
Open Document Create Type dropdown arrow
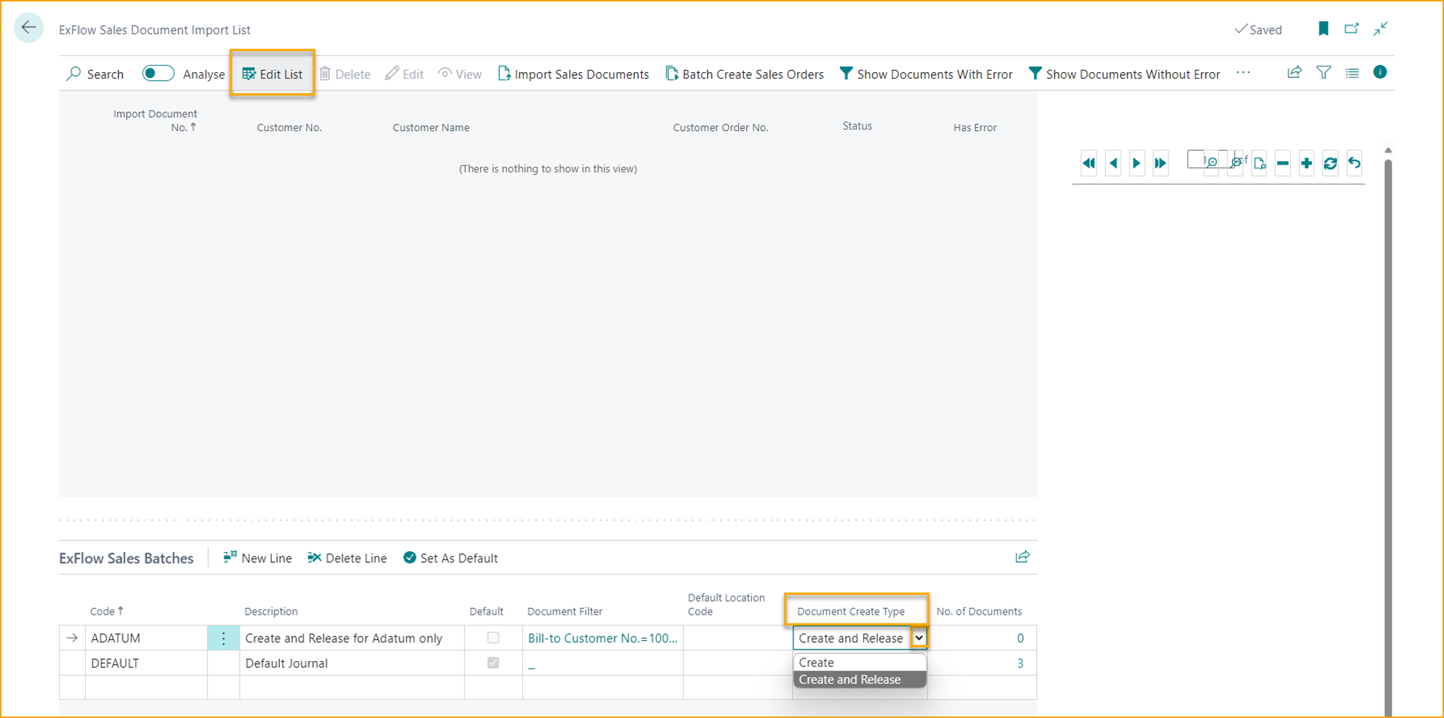[x=919, y=638]
